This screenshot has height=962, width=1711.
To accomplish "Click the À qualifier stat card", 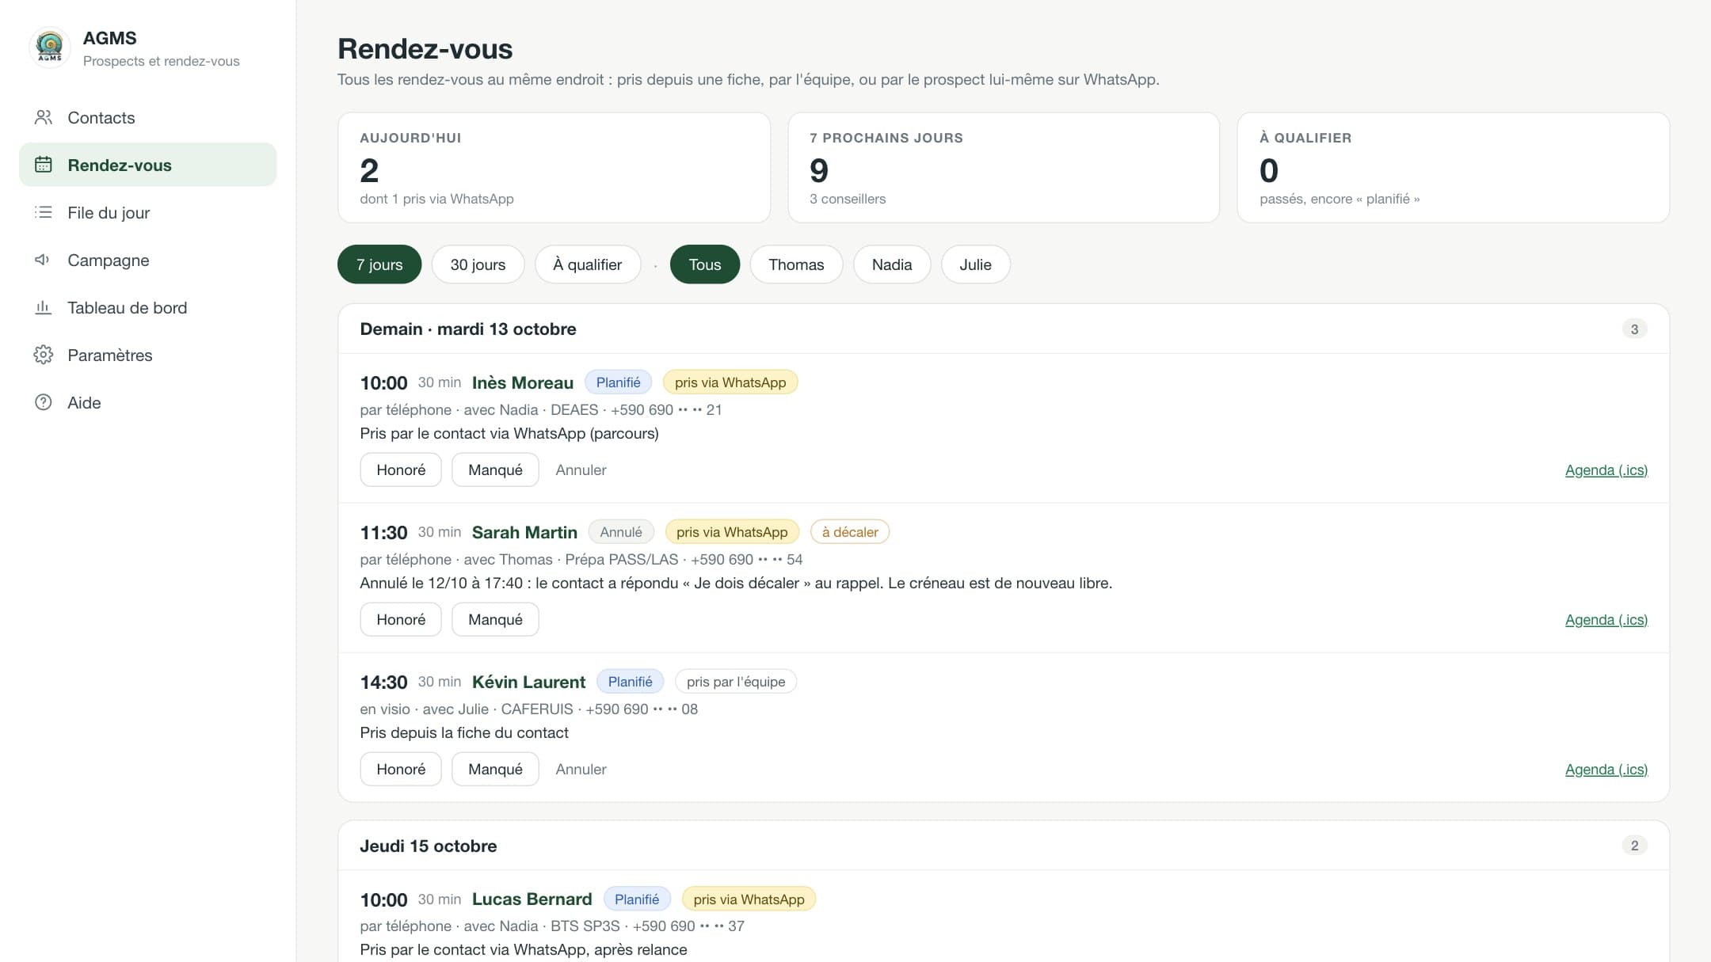I will (1453, 167).
